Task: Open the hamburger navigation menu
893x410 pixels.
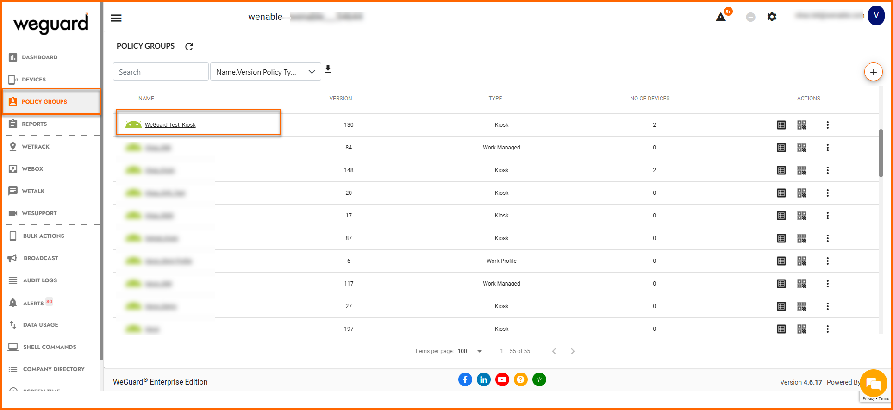Action: coord(116,18)
